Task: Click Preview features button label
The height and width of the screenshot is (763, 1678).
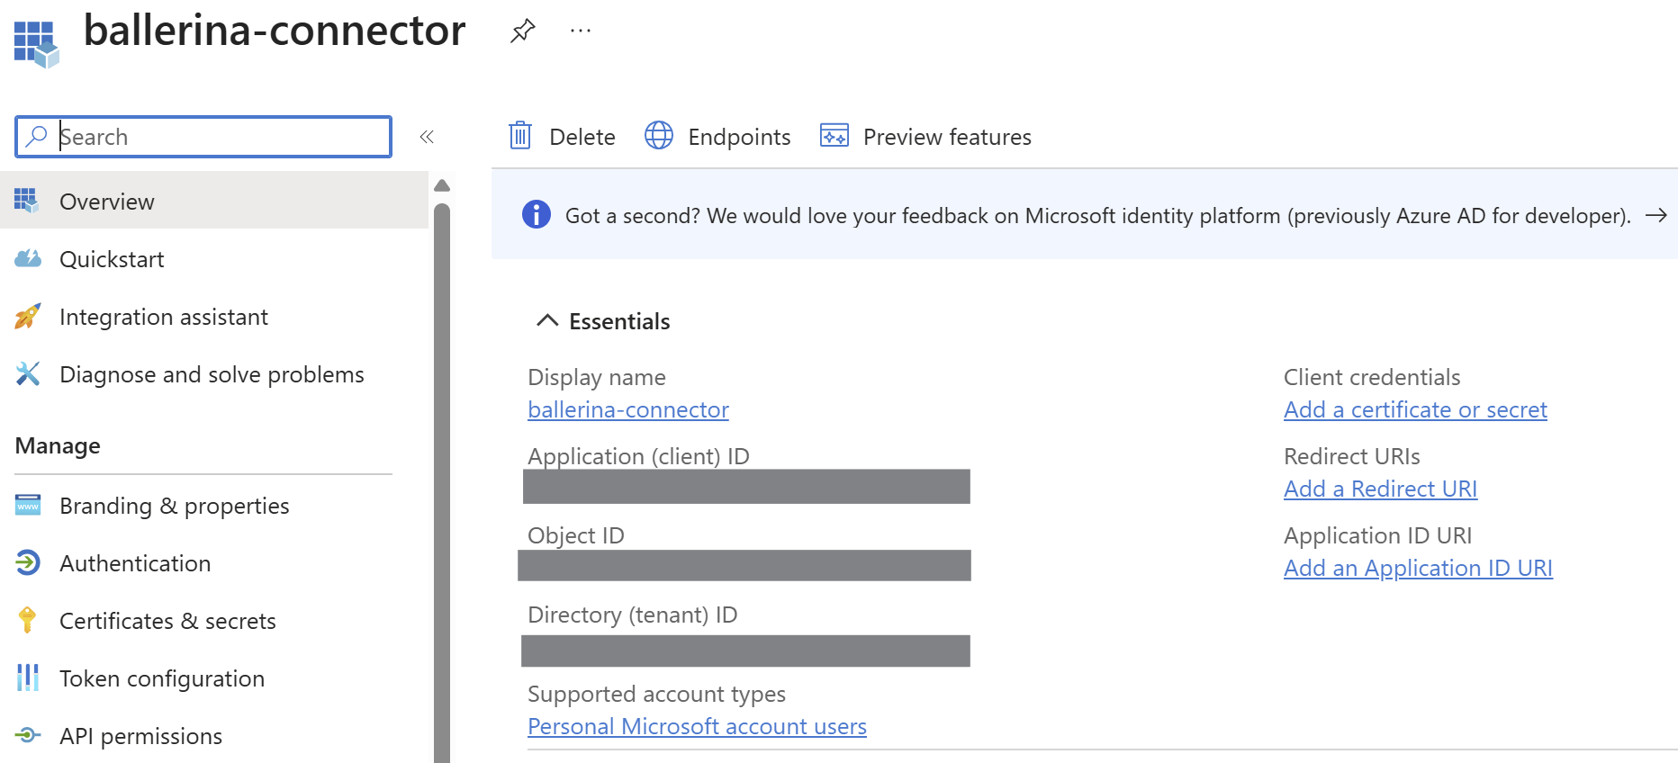Action: click(x=947, y=137)
